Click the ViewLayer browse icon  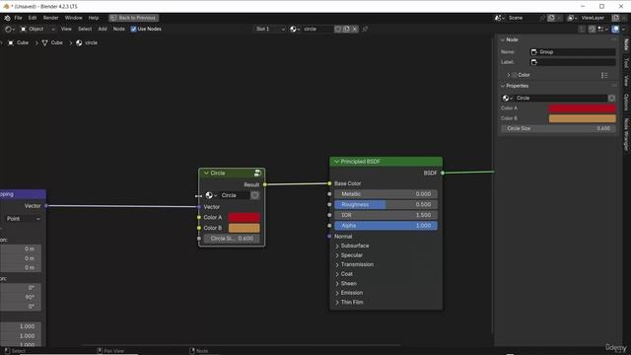[x=572, y=18]
